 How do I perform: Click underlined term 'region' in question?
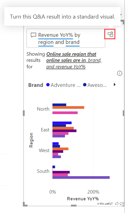(x=46, y=42)
